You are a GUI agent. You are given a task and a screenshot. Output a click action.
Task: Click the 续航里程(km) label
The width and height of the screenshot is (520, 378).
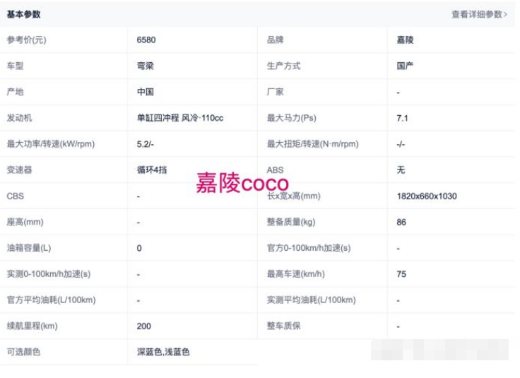pos(32,326)
